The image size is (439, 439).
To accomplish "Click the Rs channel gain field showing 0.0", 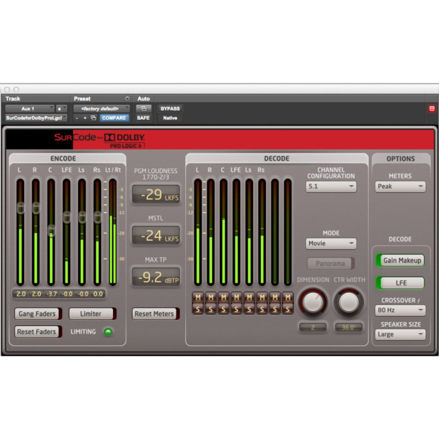I will pyautogui.click(x=98, y=294).
